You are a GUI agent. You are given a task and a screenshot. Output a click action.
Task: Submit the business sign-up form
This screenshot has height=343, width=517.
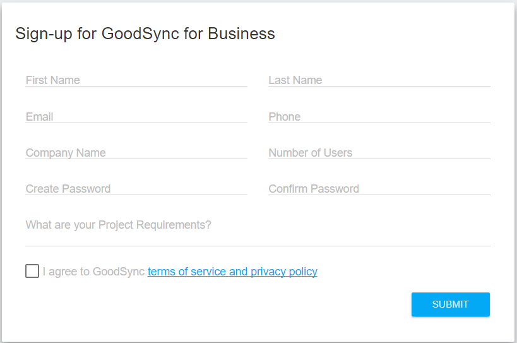pos(450,304)
